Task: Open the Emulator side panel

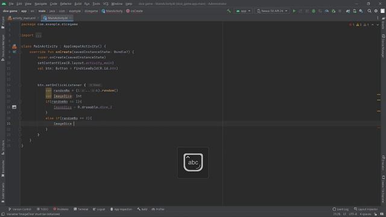Action: click(x=384, y=163)
